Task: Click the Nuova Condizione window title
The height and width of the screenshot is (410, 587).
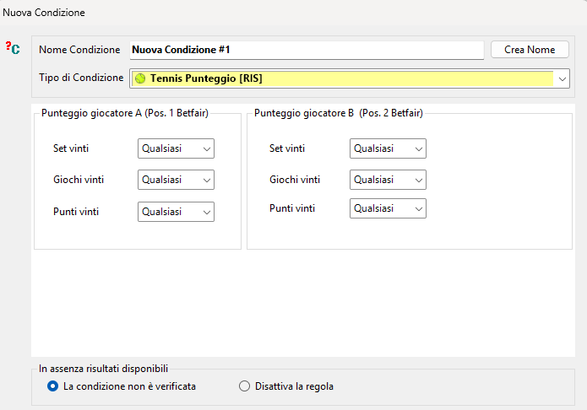Action: 44,13
